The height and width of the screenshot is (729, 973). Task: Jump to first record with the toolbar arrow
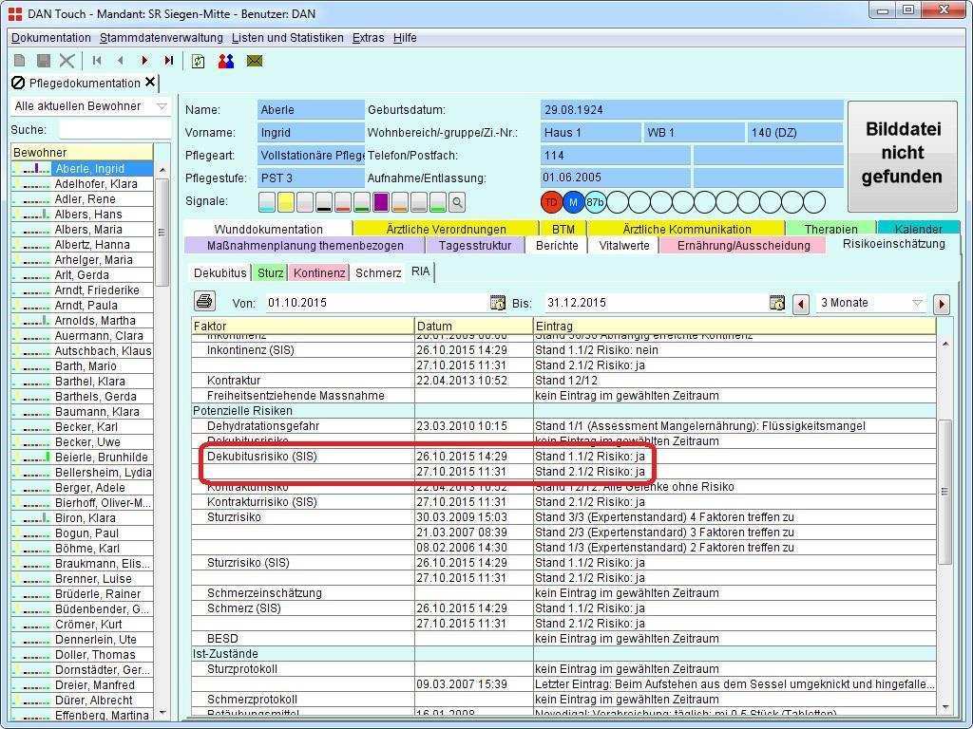pos(97,61)
